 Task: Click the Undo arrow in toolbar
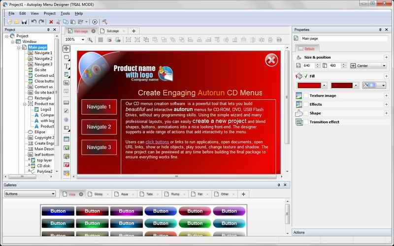33,22
